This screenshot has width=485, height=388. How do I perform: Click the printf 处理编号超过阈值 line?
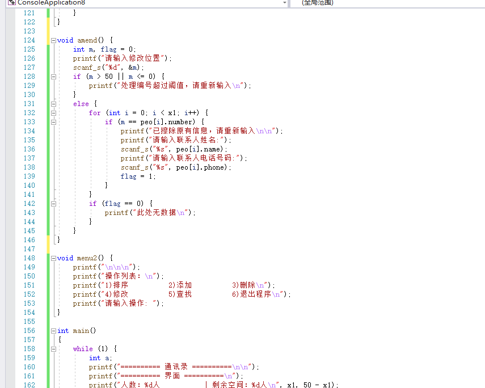170,86
